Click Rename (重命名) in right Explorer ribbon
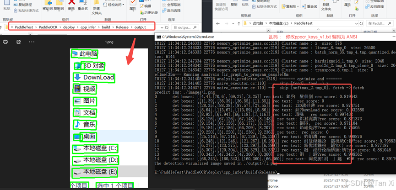This screenshot has height=190, width=396. pyautogui.click(x=309, y=6)
